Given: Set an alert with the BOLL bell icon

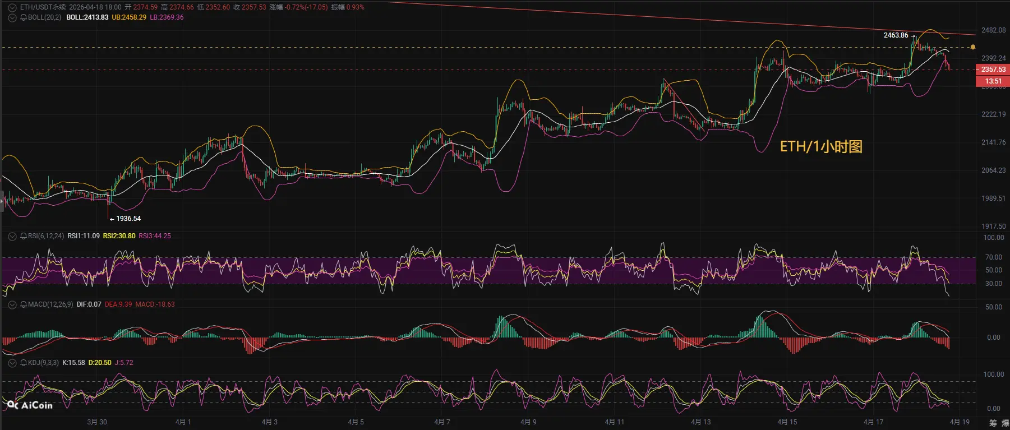Looking at the screenshot, I should point(24,17).
